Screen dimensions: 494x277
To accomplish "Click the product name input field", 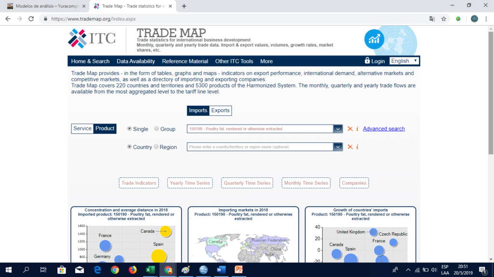I will pos(260,129).
